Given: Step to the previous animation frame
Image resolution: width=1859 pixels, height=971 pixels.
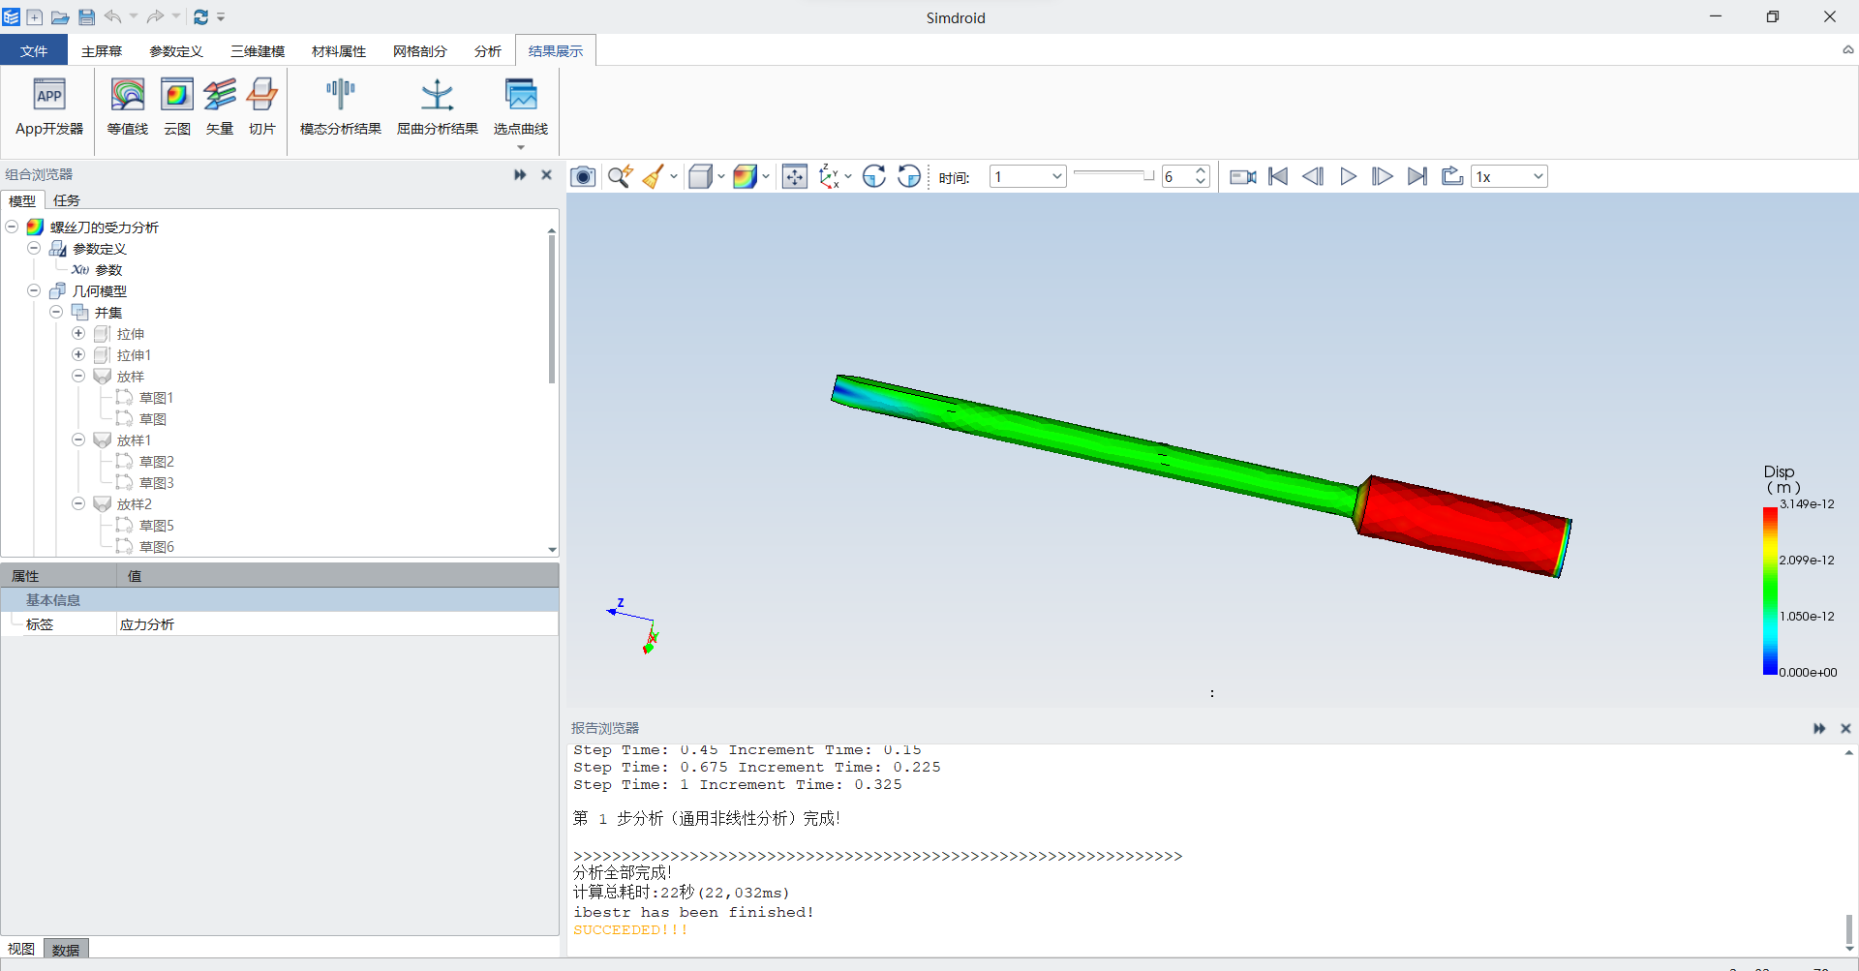Looking at the screenshot, I should (1313, 176).
